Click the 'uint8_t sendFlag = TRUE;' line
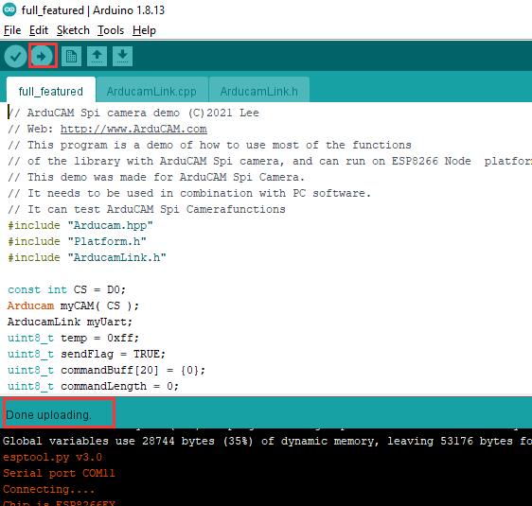This screenshot has height=506, width=532. 86,354
